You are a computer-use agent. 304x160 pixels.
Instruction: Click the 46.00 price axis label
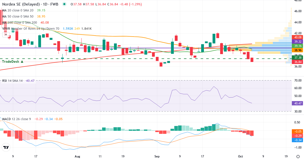click(x=297, y=11)
